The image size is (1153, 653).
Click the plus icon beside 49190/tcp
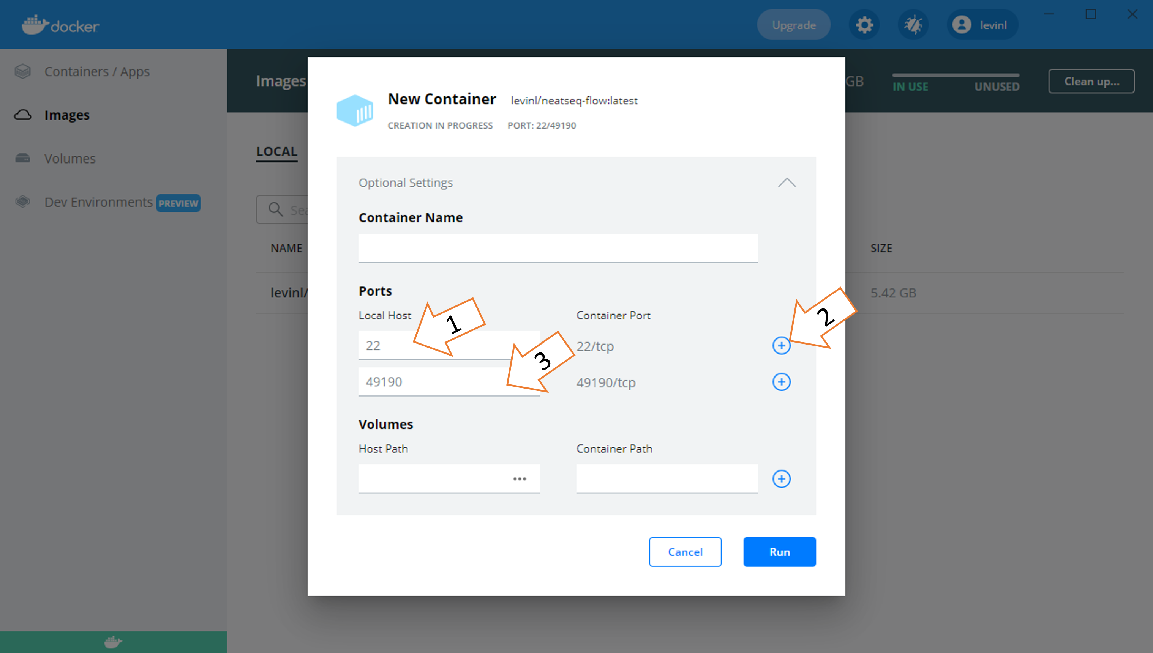pyautogui.click(x=781, y=382)
